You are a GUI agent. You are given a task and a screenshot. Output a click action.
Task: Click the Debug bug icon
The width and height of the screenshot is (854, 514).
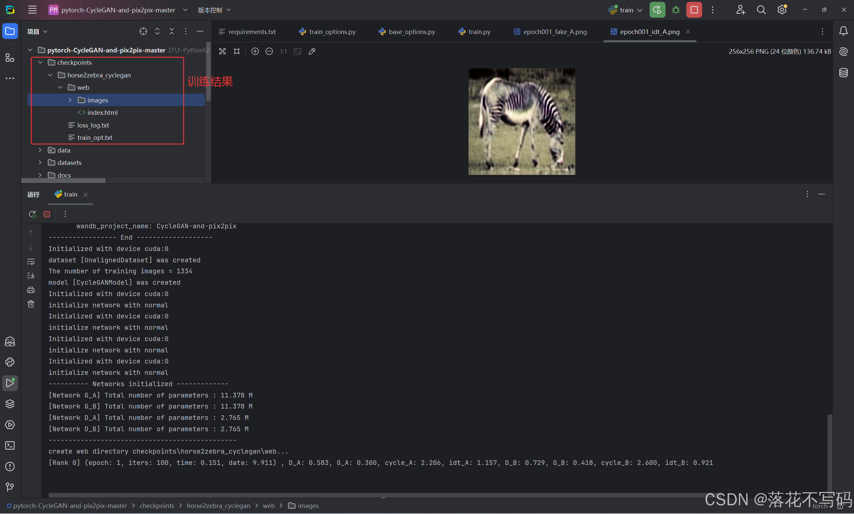point(675,10)
